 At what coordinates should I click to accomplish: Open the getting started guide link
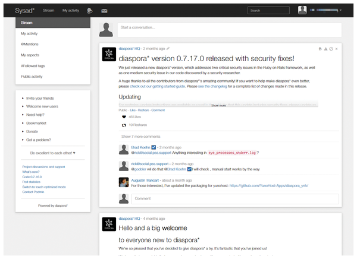[x=157, y=86]
